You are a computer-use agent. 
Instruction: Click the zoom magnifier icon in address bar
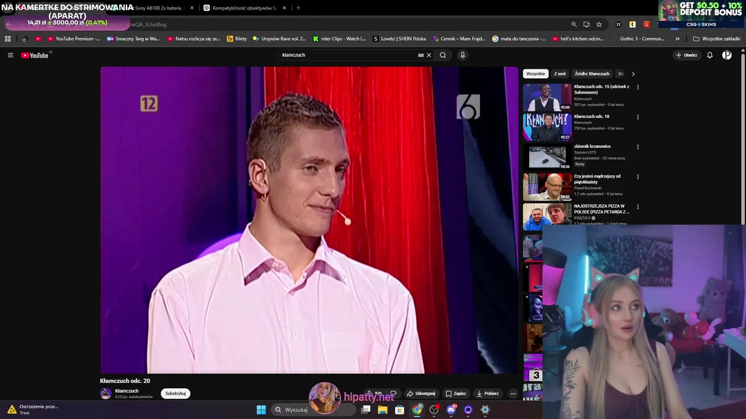(574, 24)
